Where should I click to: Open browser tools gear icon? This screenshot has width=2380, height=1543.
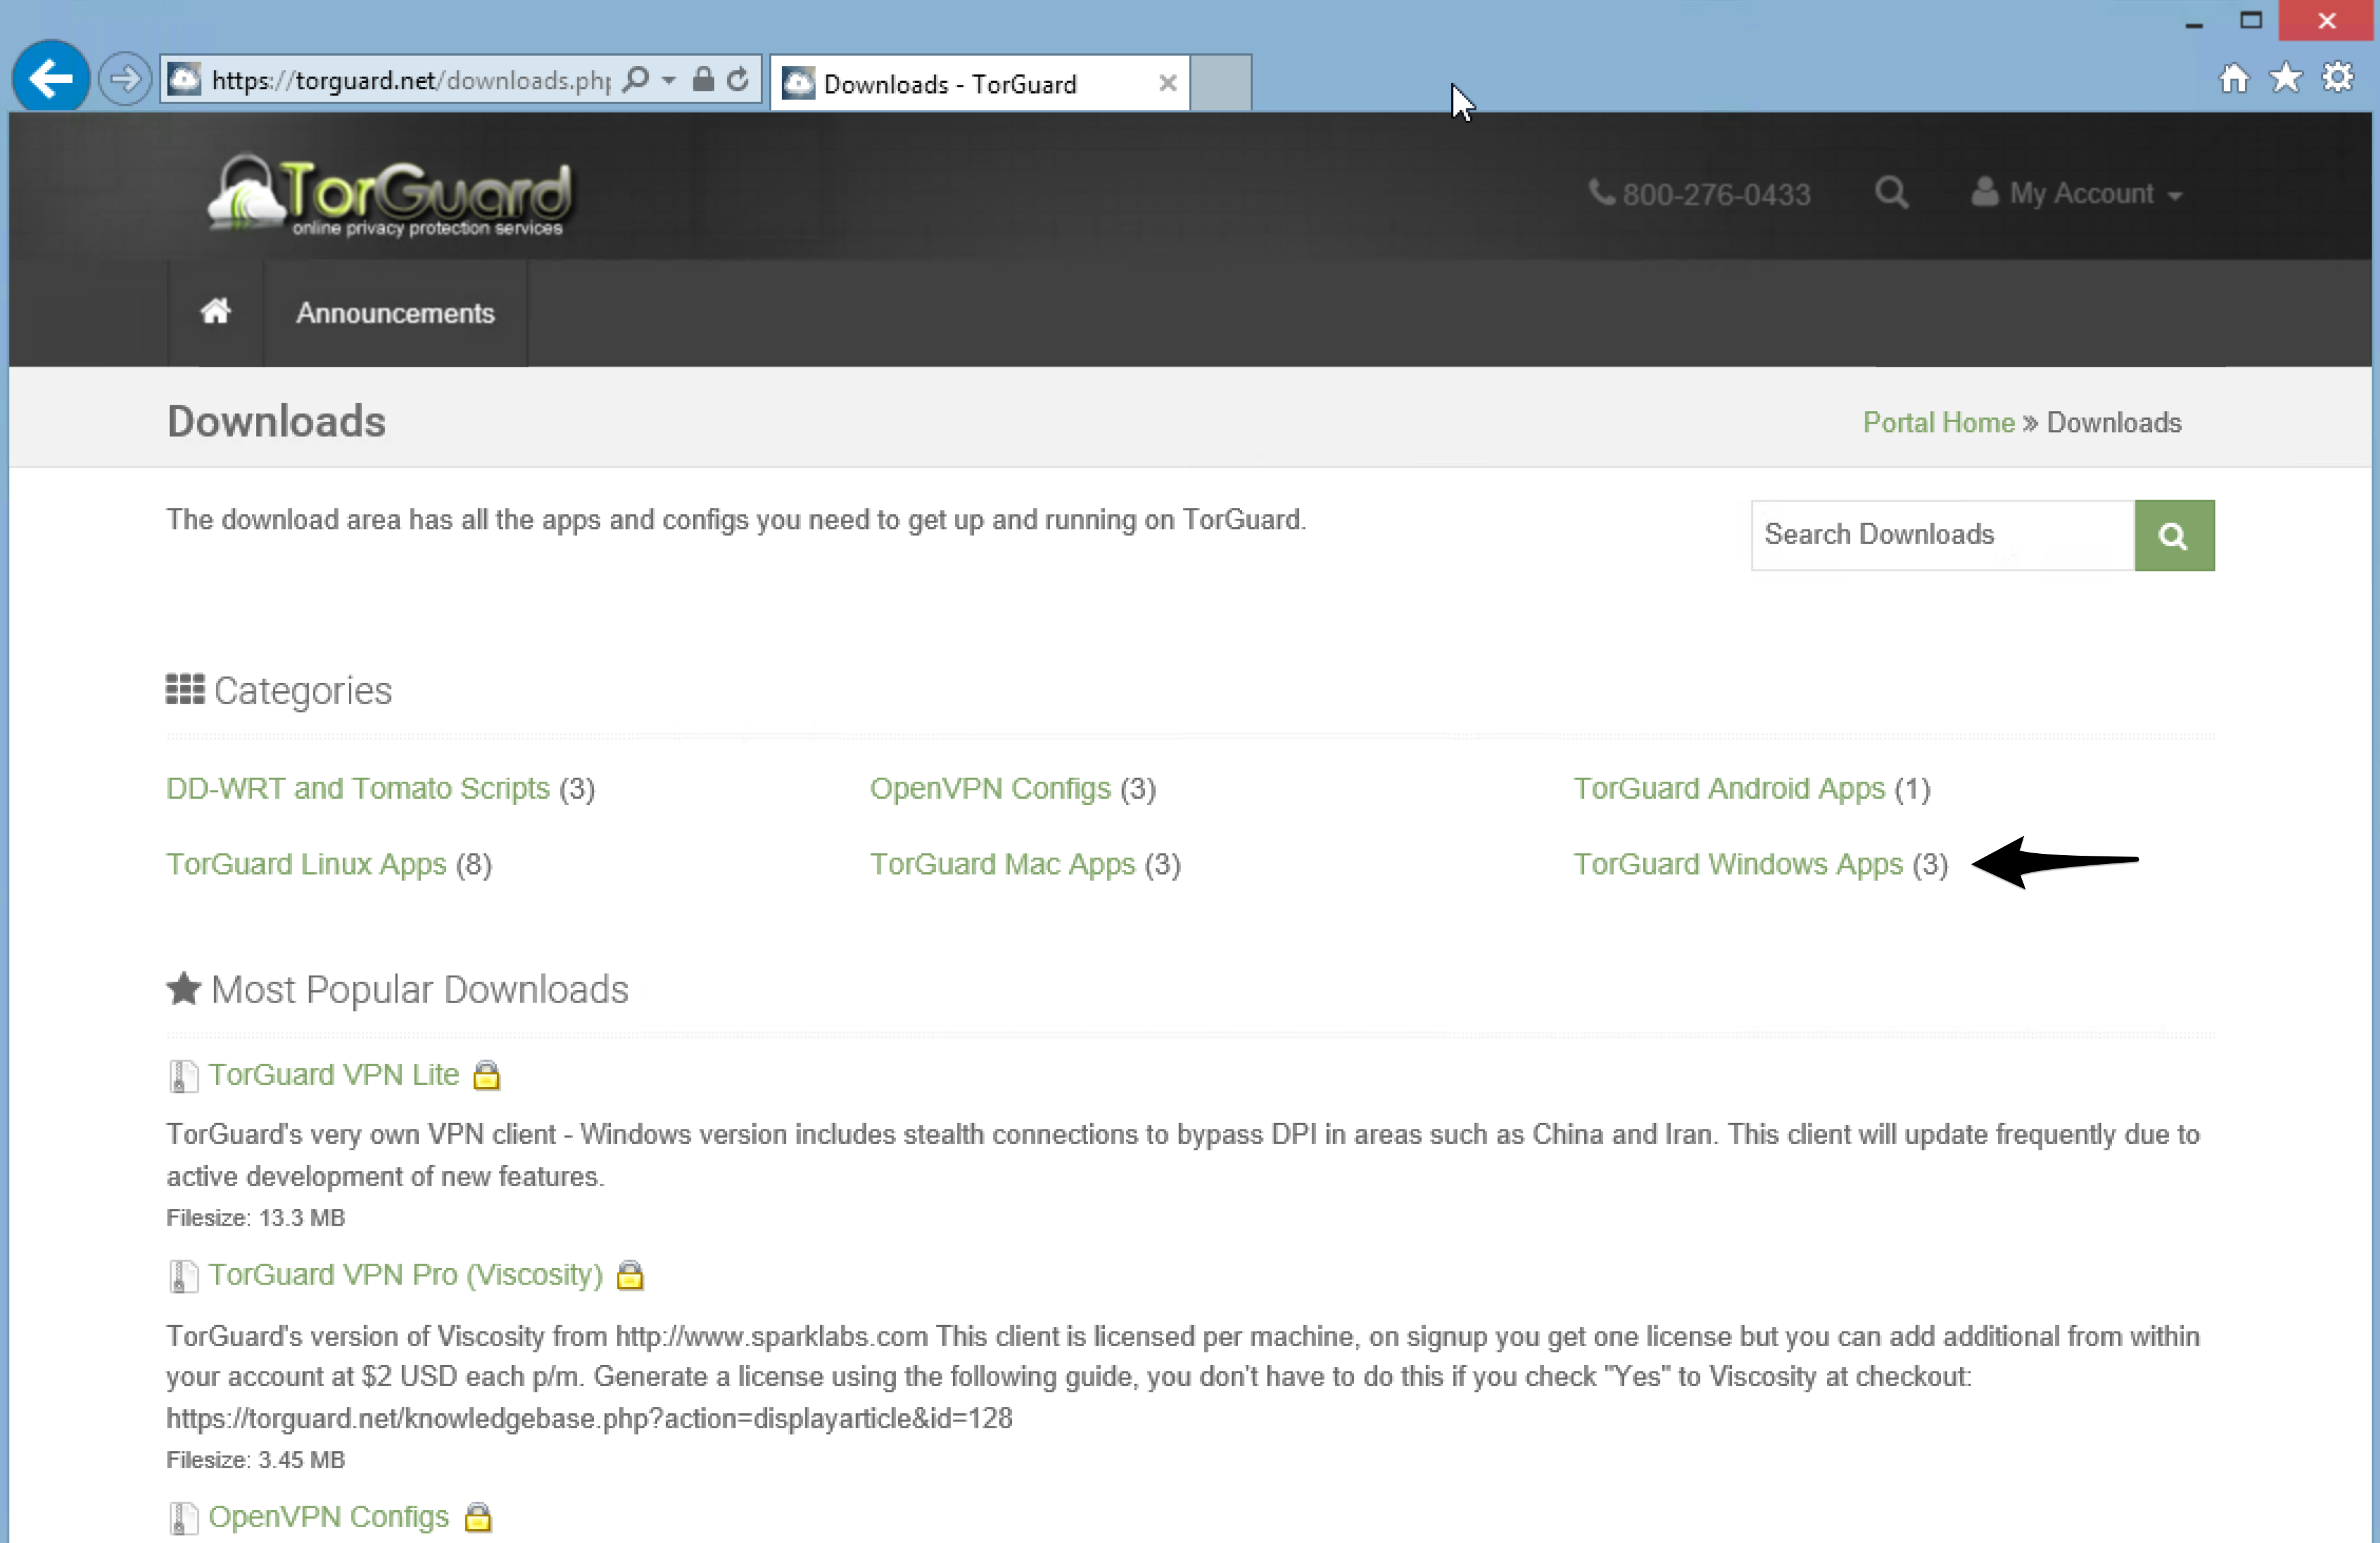pos(2338,78)
